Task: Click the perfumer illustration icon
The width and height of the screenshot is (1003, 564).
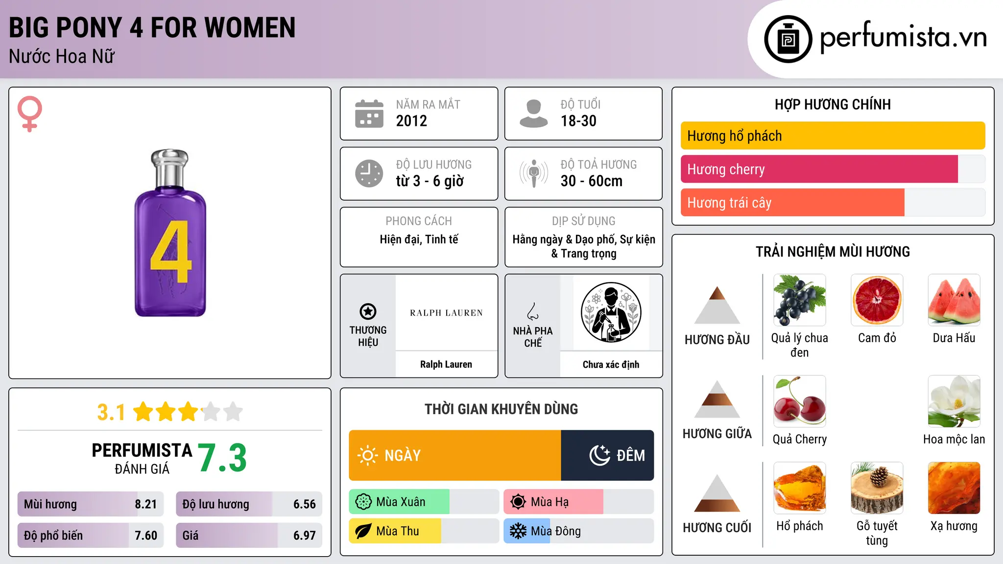Action: pos(611,312)
